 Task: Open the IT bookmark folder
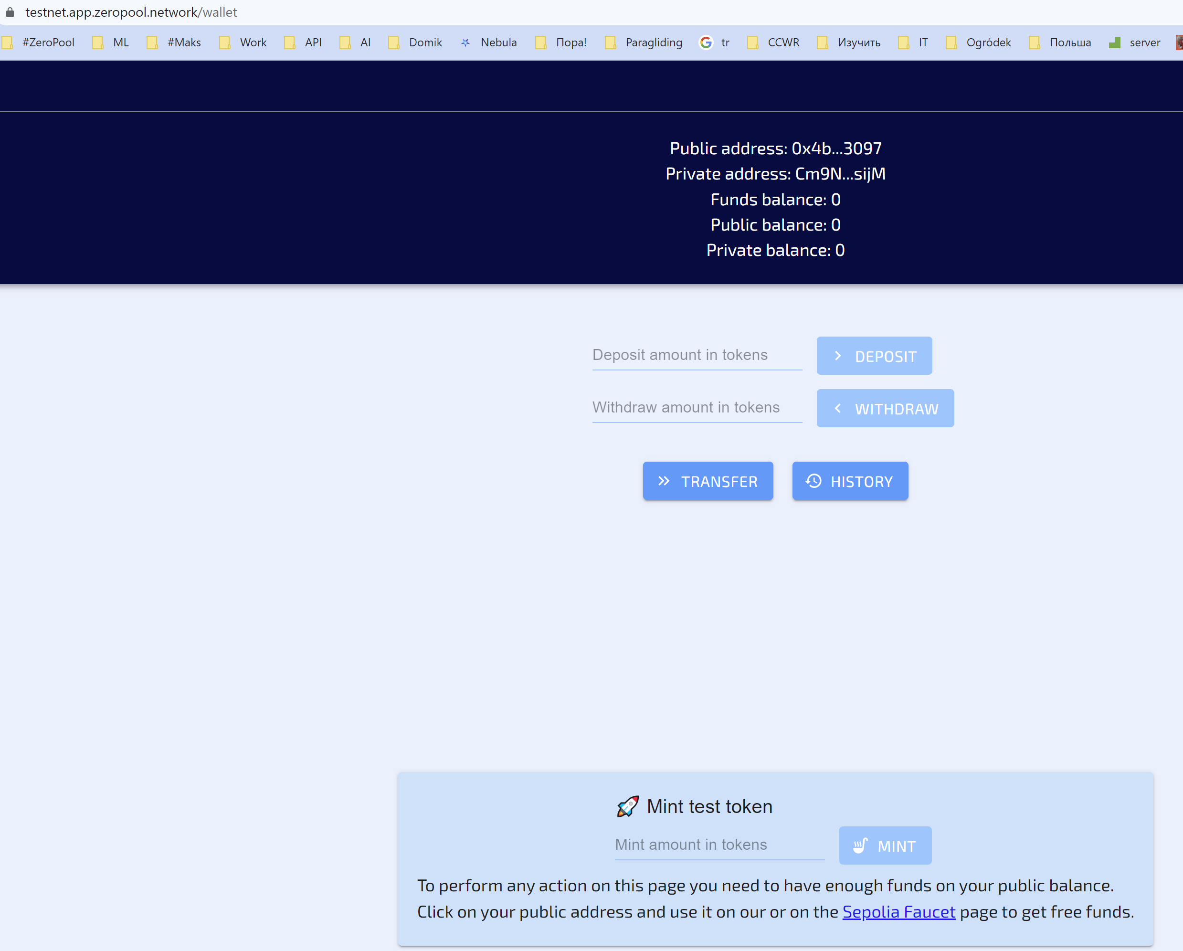coord(913,42)
